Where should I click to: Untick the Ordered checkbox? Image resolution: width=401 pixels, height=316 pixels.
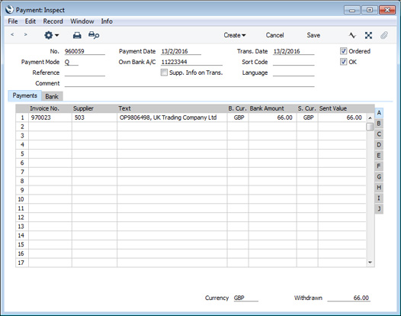[343, 51]
